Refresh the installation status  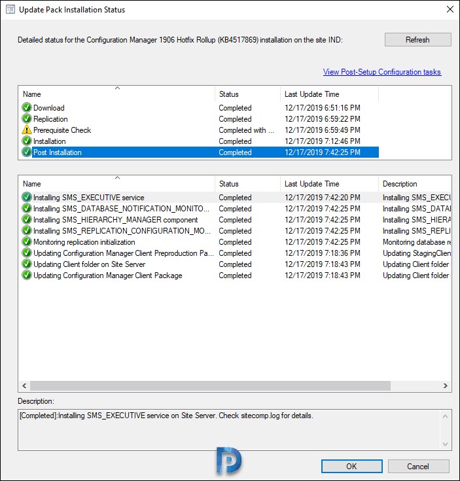point(417,39)
